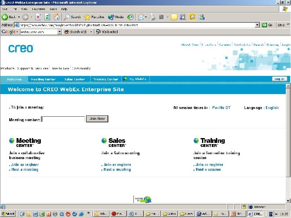Click the padlock security icon in status bar
This screenshot has width=291, height=218.
click(x=244, y=207)
